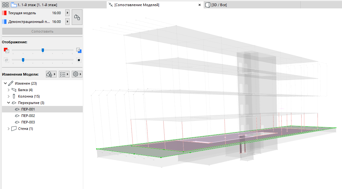Click the model source selection icon button
342x189 pixels.
(77, 17)
